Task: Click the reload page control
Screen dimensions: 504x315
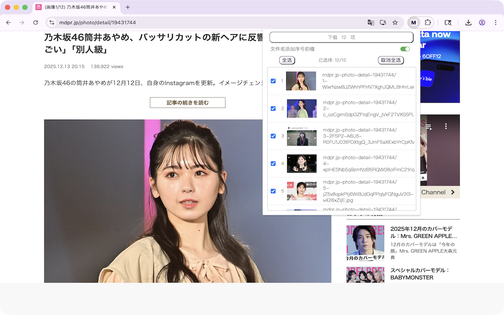Action: pos(35,23)
